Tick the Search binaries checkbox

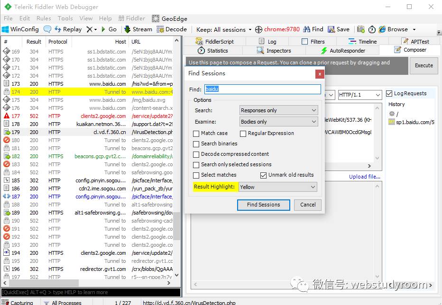pyautogui.click(x=196, y=144)
